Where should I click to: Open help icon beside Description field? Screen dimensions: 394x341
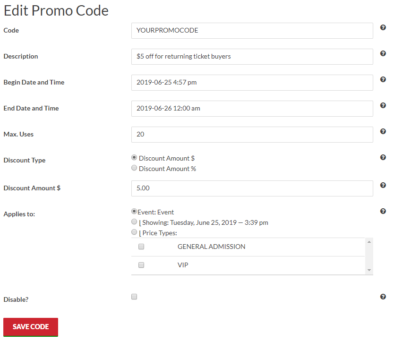tap(383, 53)
